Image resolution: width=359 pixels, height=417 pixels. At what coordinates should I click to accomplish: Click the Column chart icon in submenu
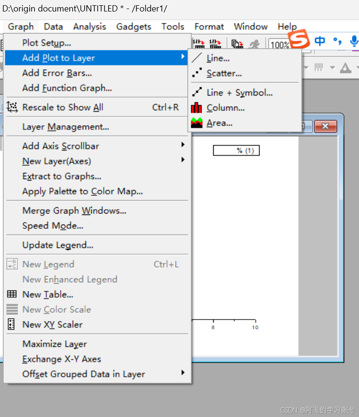coord(196,107)
